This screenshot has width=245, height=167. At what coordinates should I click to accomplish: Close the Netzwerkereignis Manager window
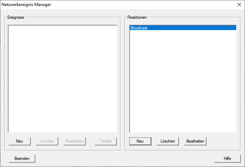click(x=239, y=5)
